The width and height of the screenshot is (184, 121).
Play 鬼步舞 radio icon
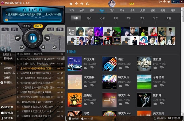point(155,104)
